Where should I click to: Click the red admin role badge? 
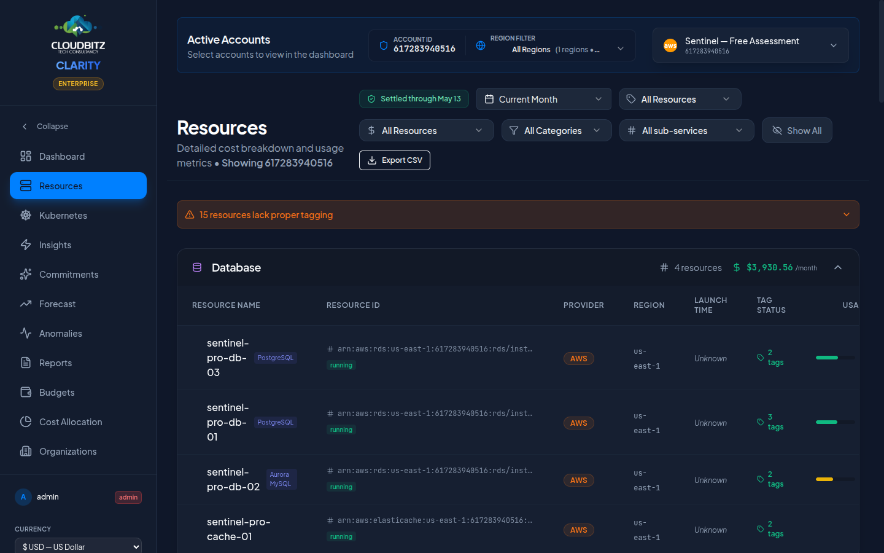pos(128,497)
